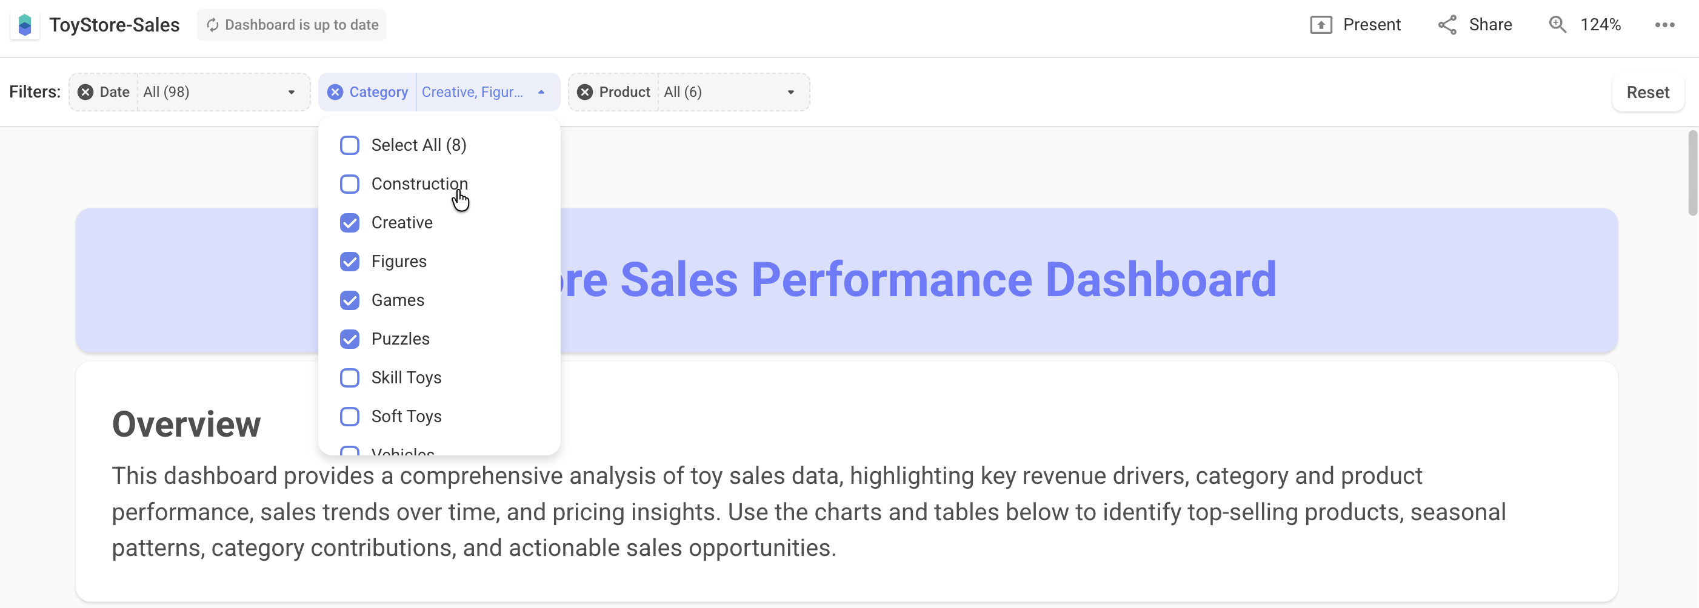
Task: Open the three-dot overflow menu
Action: coord(1664,24)
